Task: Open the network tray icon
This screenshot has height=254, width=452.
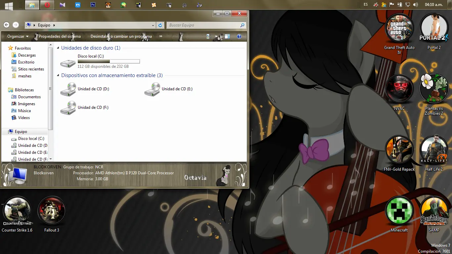Action: coord(408,5)
